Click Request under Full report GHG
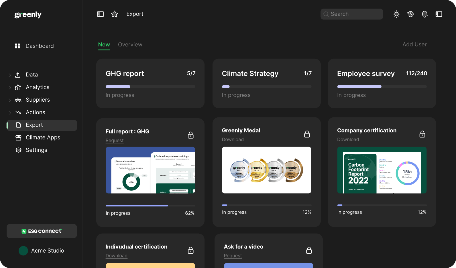The height and width of the screenshot is (268, 456). [115, 141]
